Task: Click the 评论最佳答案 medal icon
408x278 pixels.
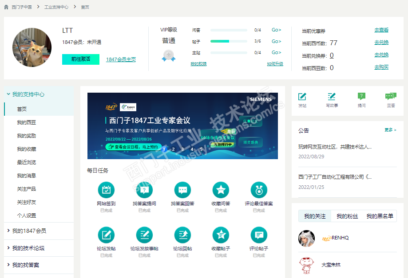Action: 259,190
